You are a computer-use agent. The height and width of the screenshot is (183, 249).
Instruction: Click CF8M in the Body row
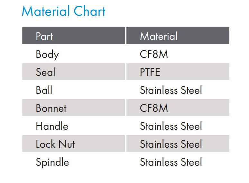(x=154, y=54)
